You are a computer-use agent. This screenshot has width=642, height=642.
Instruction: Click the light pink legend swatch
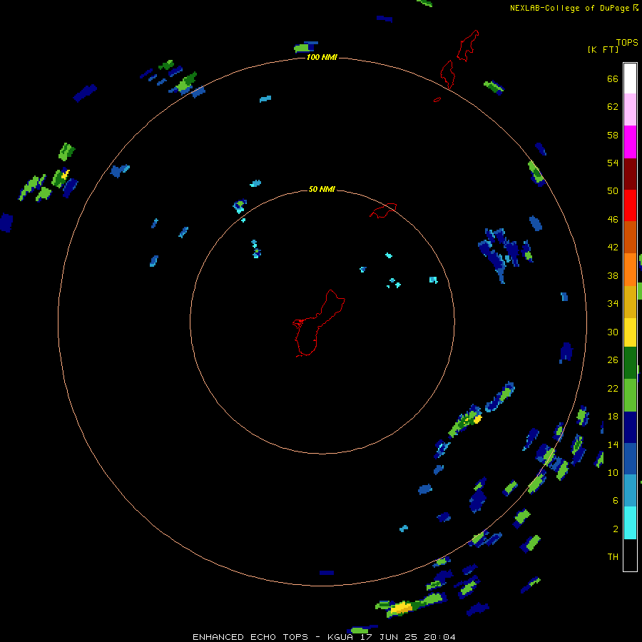(630, 109)
